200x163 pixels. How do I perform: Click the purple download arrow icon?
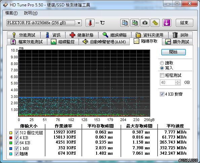[167, 23]
